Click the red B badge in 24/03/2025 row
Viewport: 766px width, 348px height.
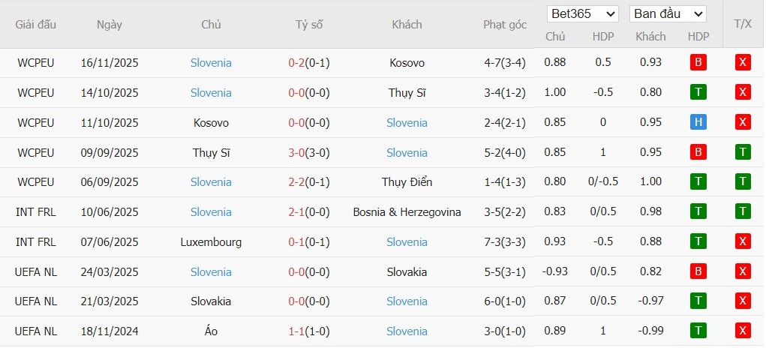click(698, 271)
